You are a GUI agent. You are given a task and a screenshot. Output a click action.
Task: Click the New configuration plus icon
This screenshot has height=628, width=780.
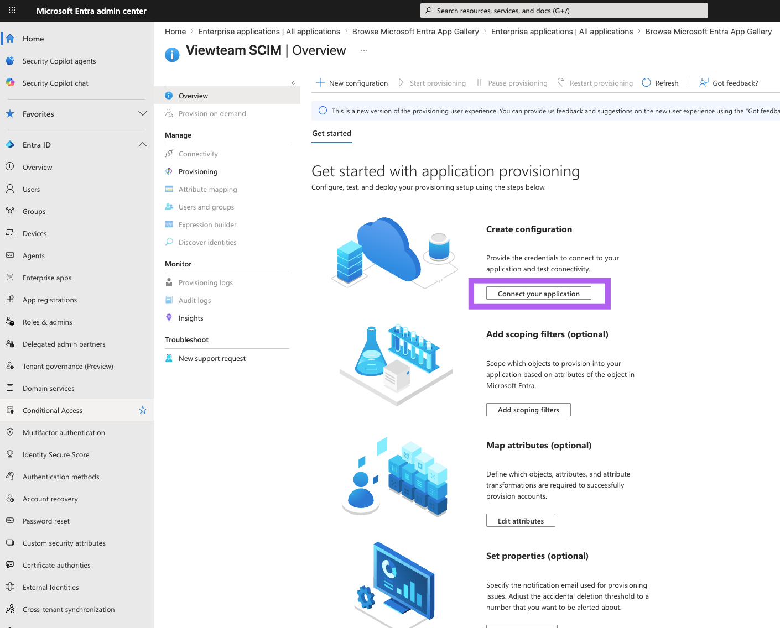320,83
